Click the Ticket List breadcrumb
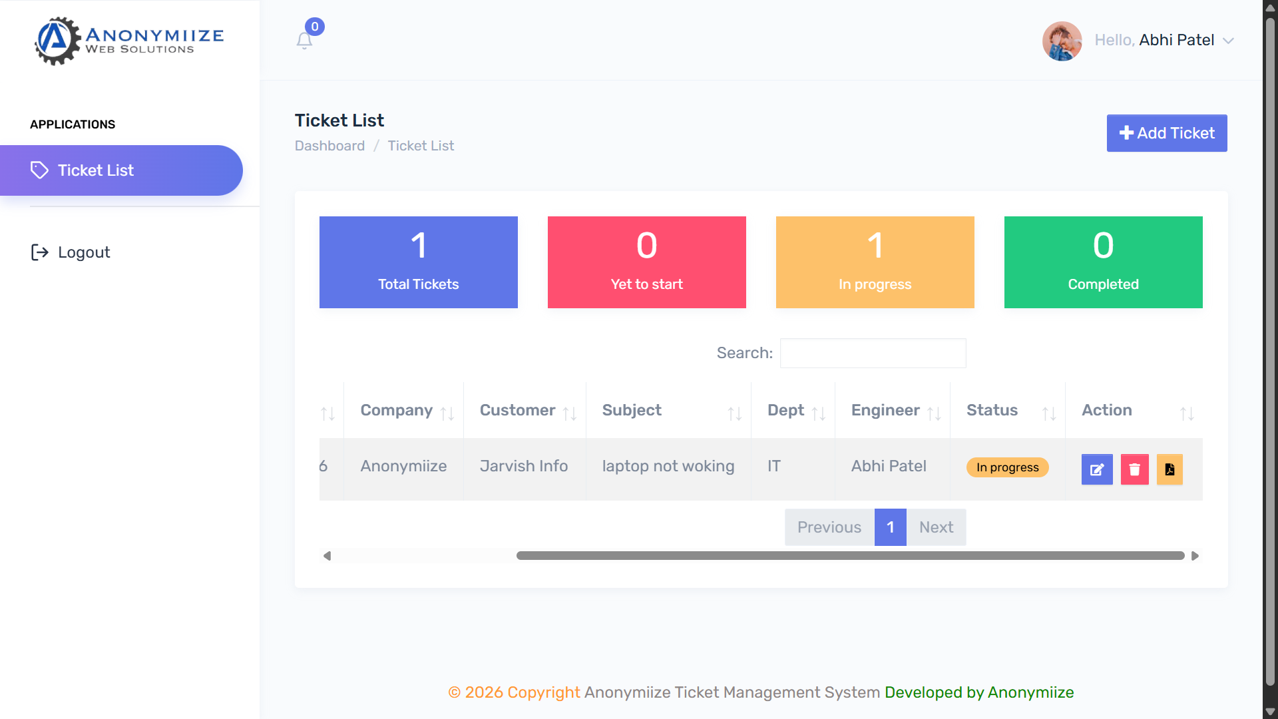The image size is (1278, 719). [x=421, y=146]
